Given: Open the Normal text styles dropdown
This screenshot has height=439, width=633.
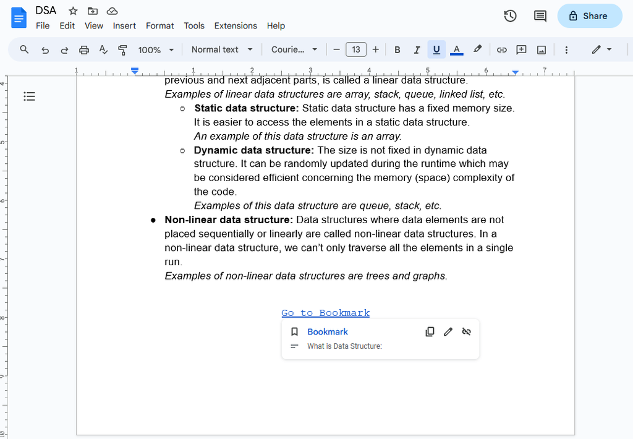Looking at the screenshot, I should (x=221, y=49).
